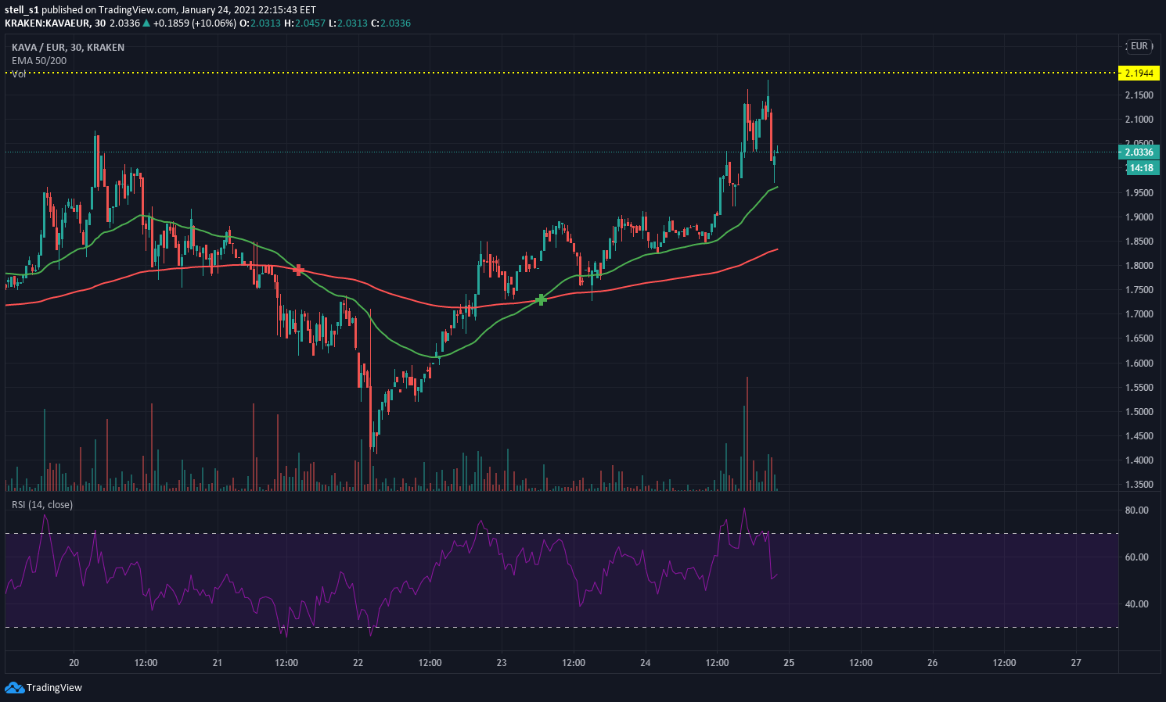Click the 1.6000 price axis label
Image resolution: width=1166 pixels, height=702 pixels.
pos(1139,364)
